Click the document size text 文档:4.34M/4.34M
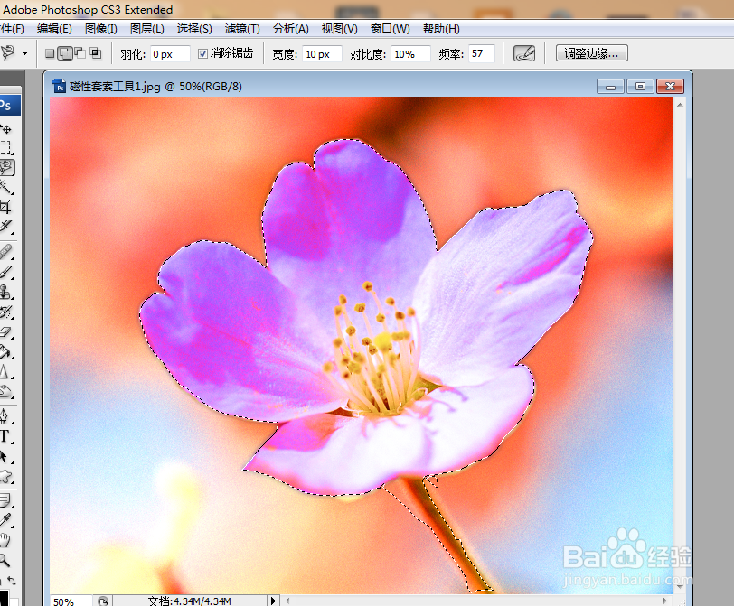Viewport: 734px width, 606px height. [190, 601]
